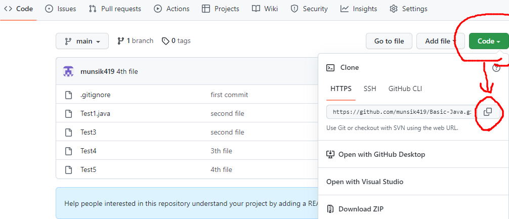Open the 'first commit' message for .gitignore
509x219 pixels.
229,95
